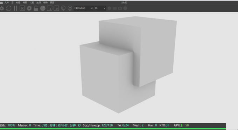Select the film region square icon
This screenshot has width=238, height=130.
[x=56, y=8]
